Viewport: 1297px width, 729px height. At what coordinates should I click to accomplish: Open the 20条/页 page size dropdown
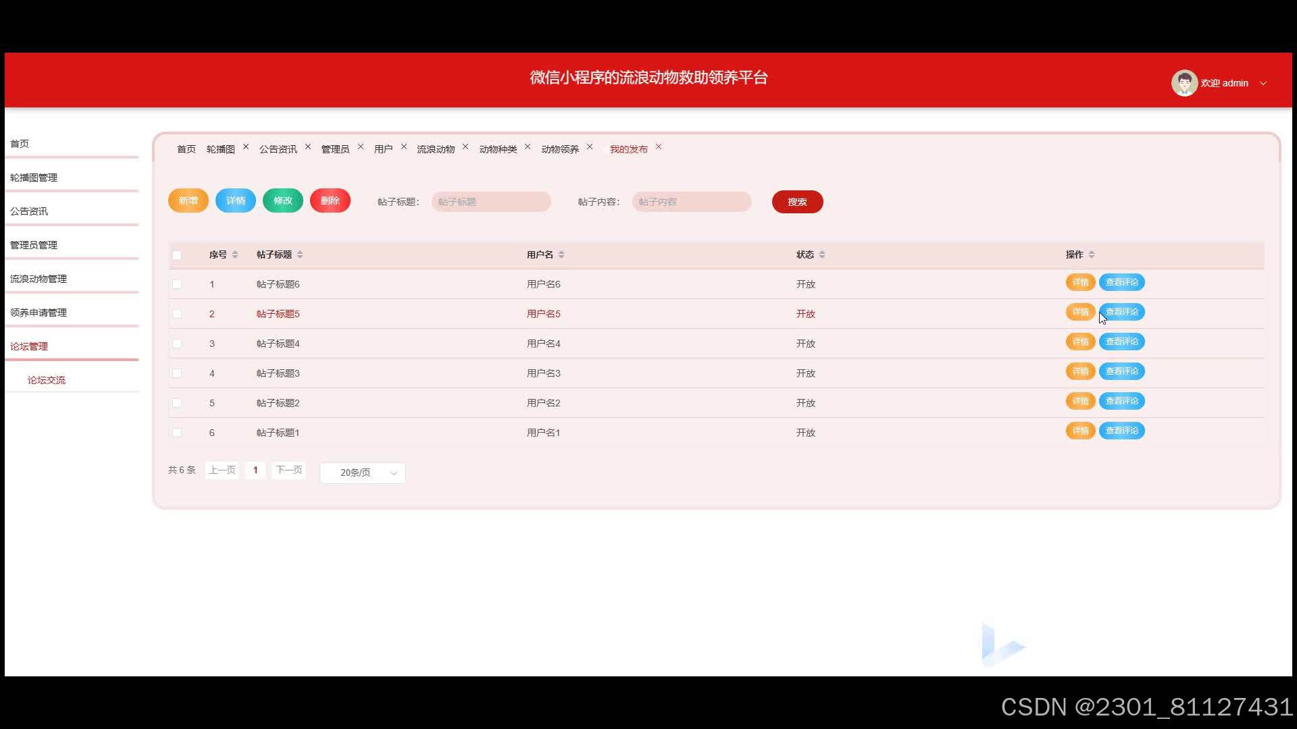[363, 473]
